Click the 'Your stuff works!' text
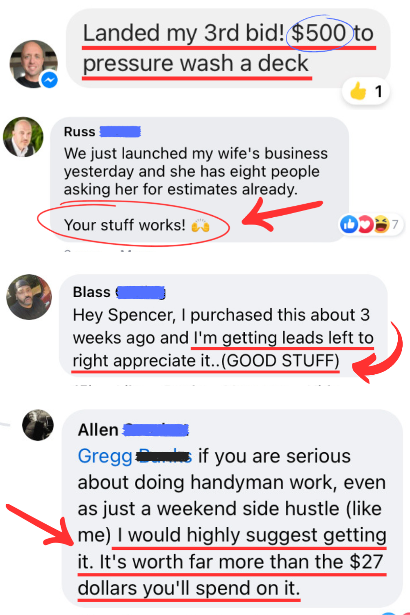 (125, 225)
